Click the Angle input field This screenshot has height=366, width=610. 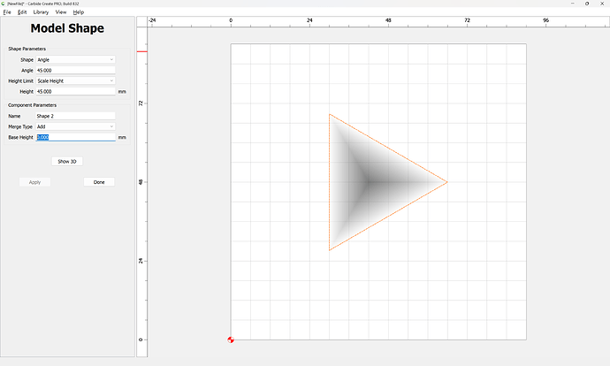tap(75, 71)
